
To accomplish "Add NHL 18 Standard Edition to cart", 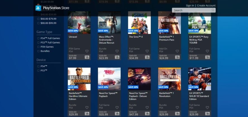I will [x=207, y=114].
